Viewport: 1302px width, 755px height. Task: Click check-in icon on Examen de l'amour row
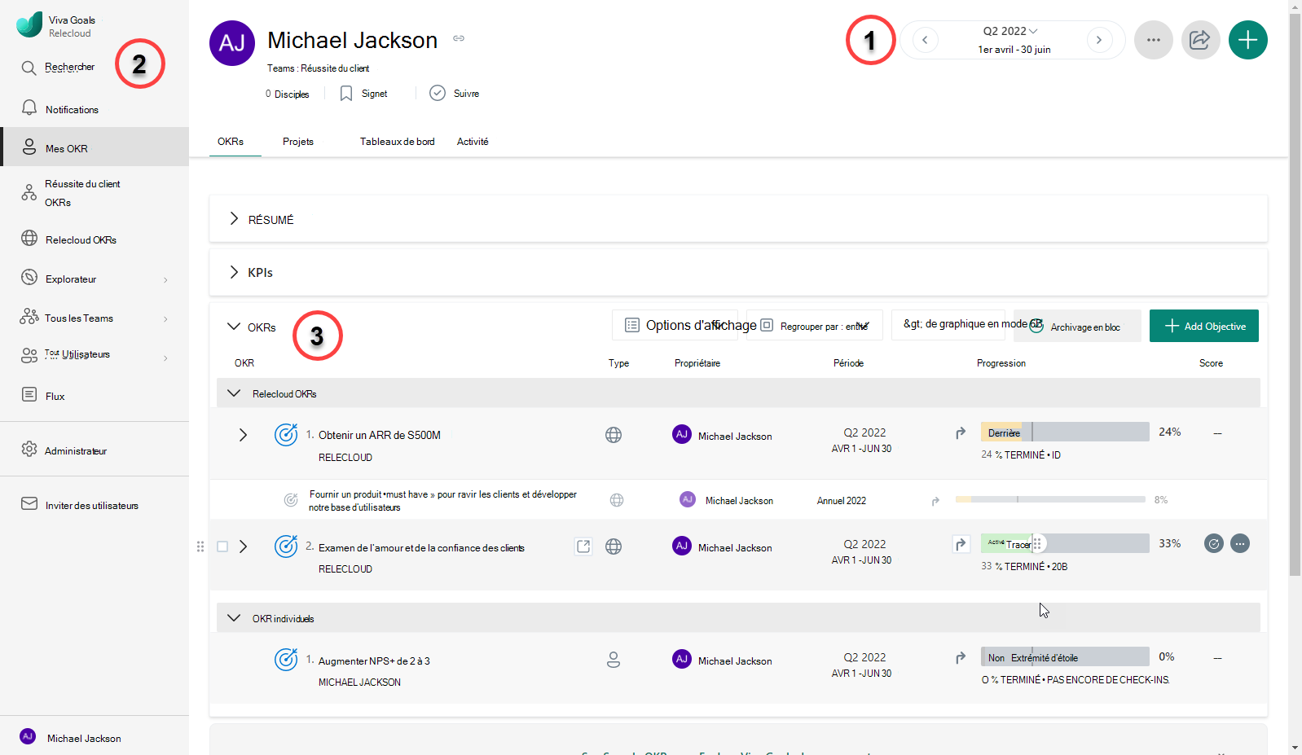pyautogui.click(x=1214, y=543)
